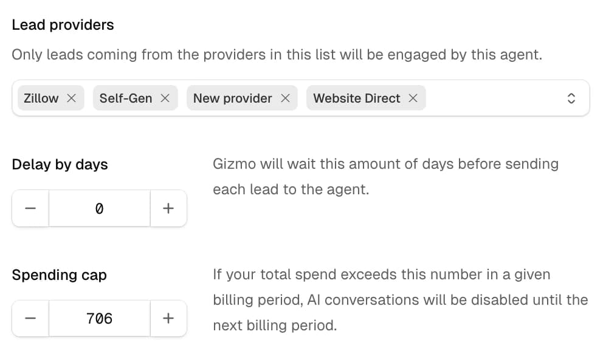
Task: Click the Gizmo delay description text
Action: coord(385,176)
